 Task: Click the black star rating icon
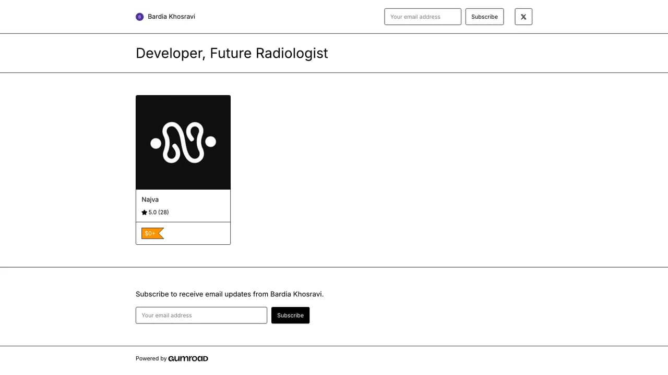pyautogui.click(x=145, y=213)
